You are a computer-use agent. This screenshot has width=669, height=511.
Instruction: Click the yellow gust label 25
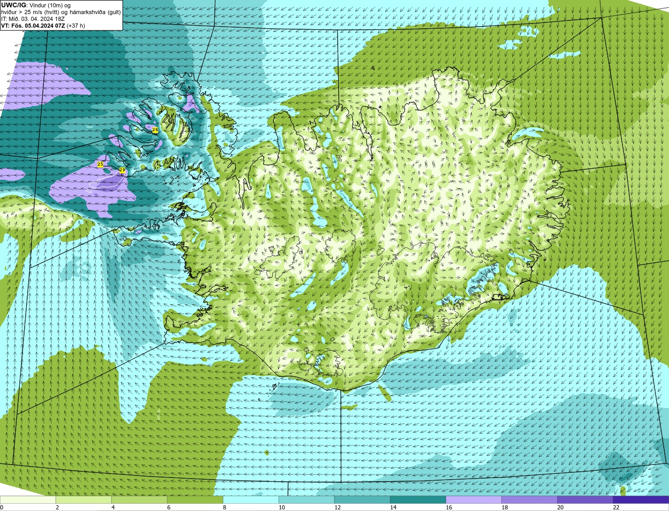point(100,164)
